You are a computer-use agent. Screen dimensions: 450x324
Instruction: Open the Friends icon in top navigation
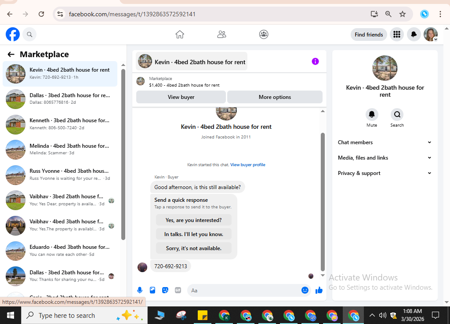coord(221,34)
